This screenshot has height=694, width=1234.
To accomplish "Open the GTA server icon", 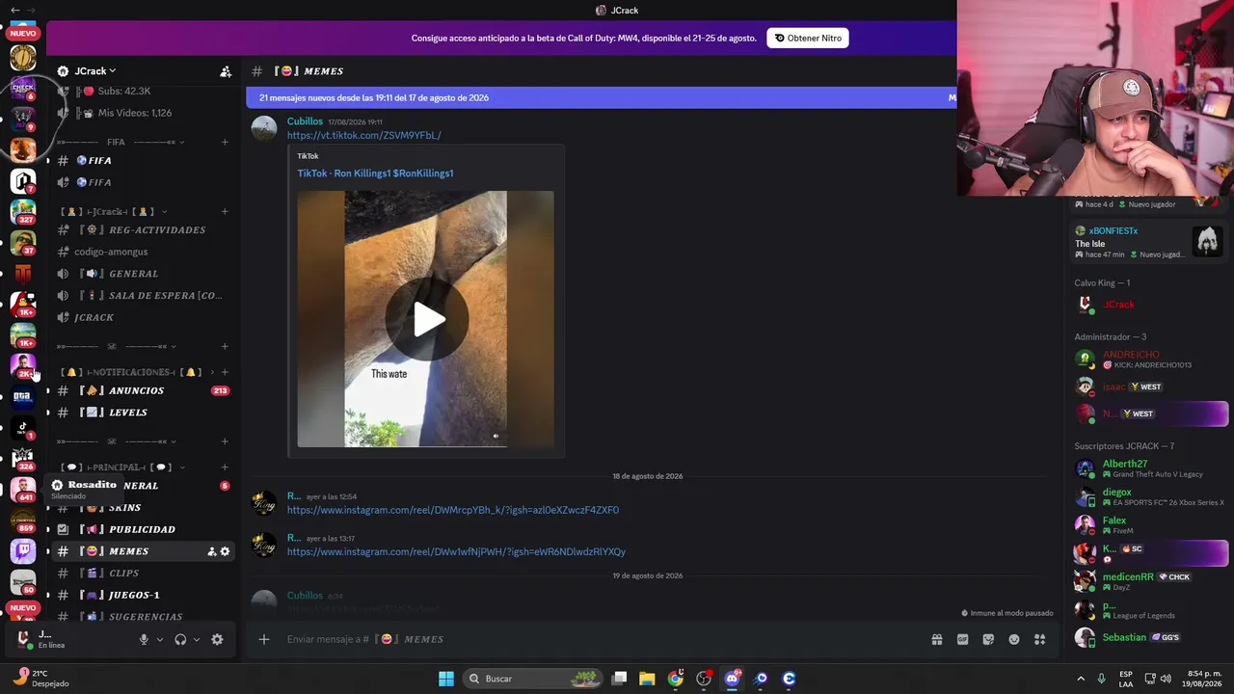I will coord(23,396).
